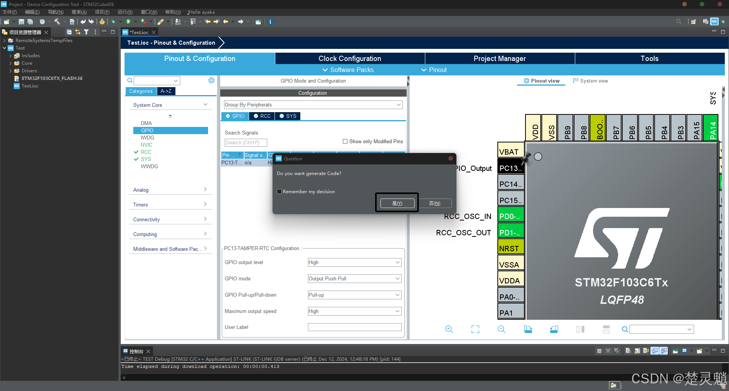This screenshot has height=391, width=729.
Task: Toggle Word Wrap in the console toolbar
Action: (646, 351)
